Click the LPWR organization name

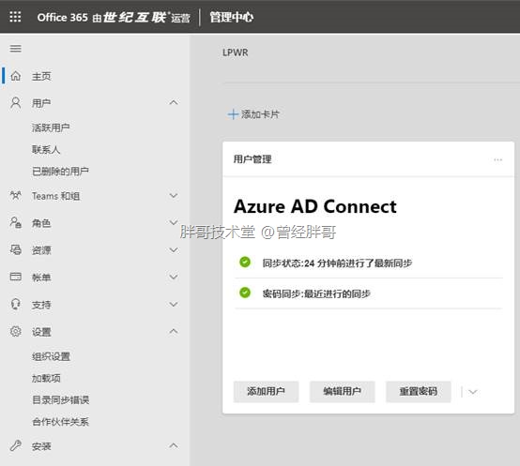236,53
